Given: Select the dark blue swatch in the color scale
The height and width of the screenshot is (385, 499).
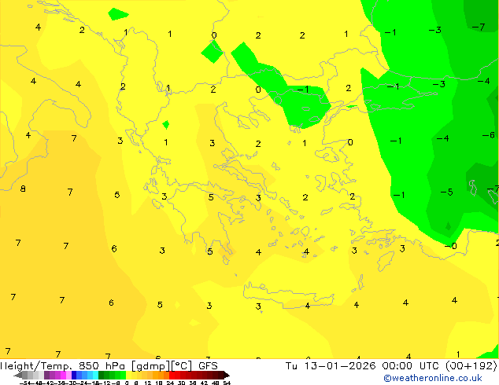Looking at the screenshot, I should (74, 375).
